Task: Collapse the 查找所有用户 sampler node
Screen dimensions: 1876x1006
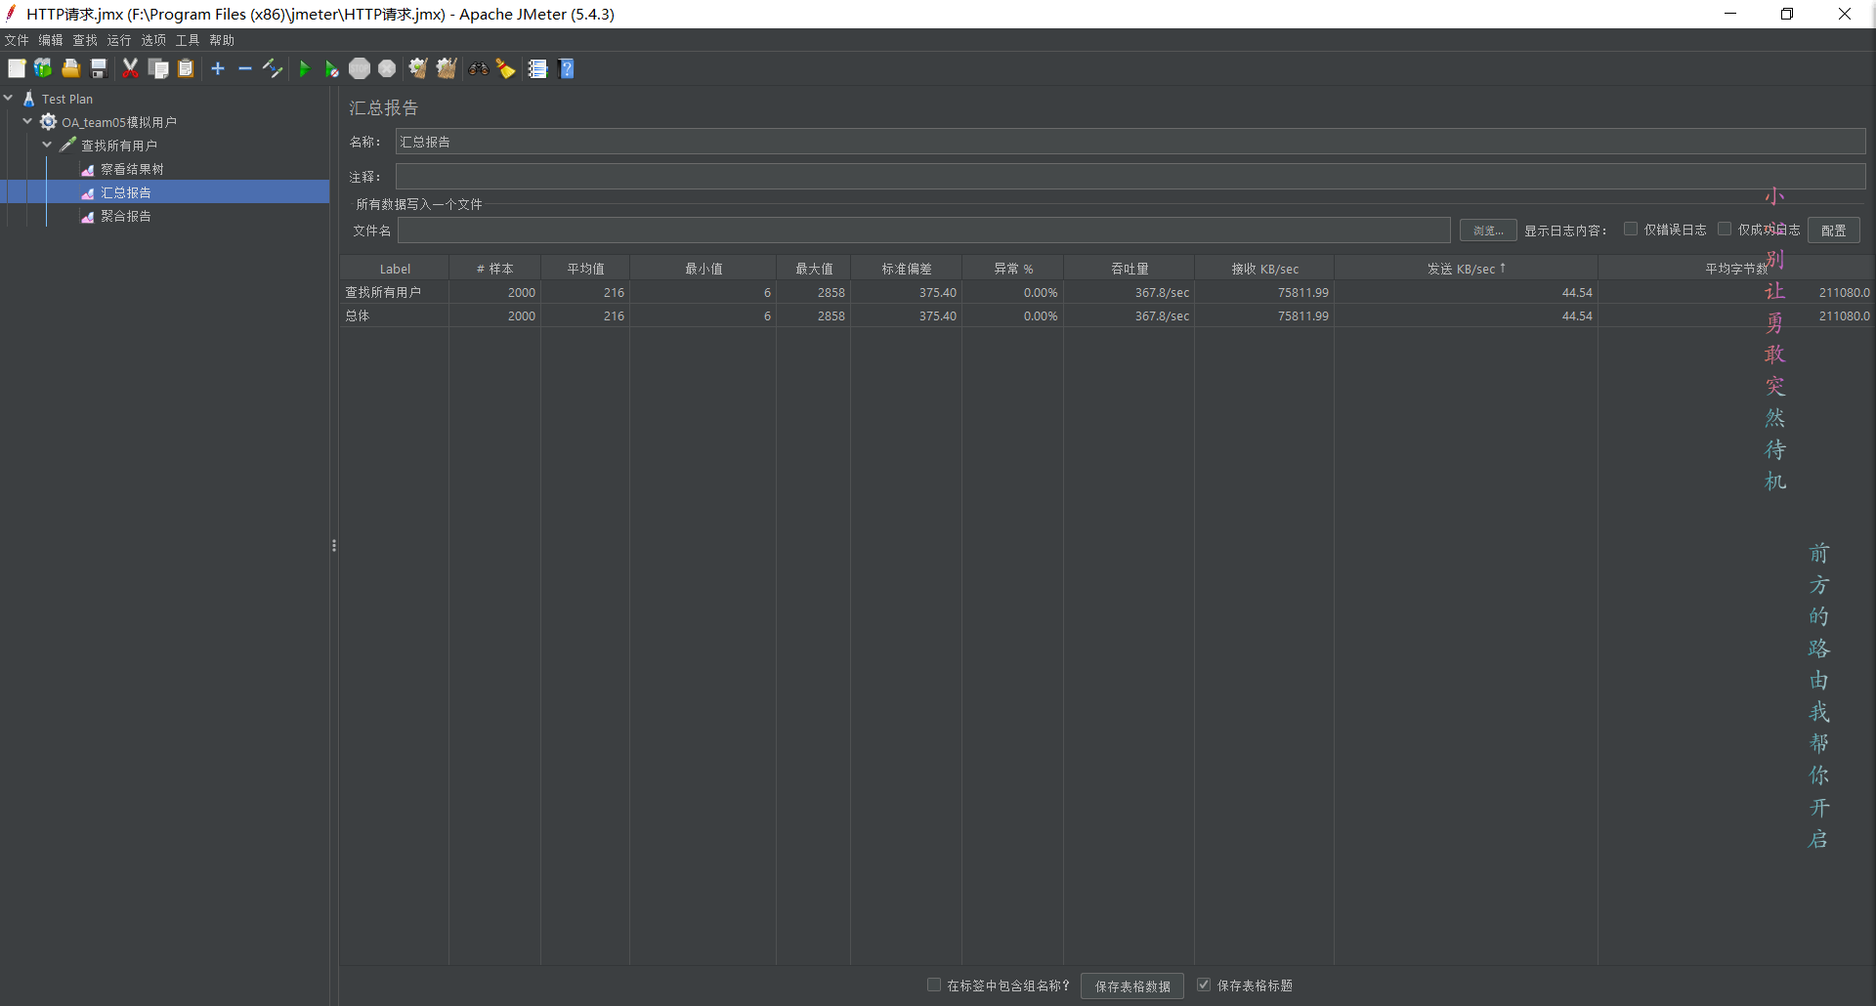Action: [x=47, y=145]
